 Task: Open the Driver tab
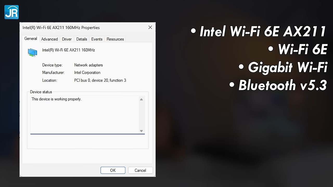(x=67, y=39)
